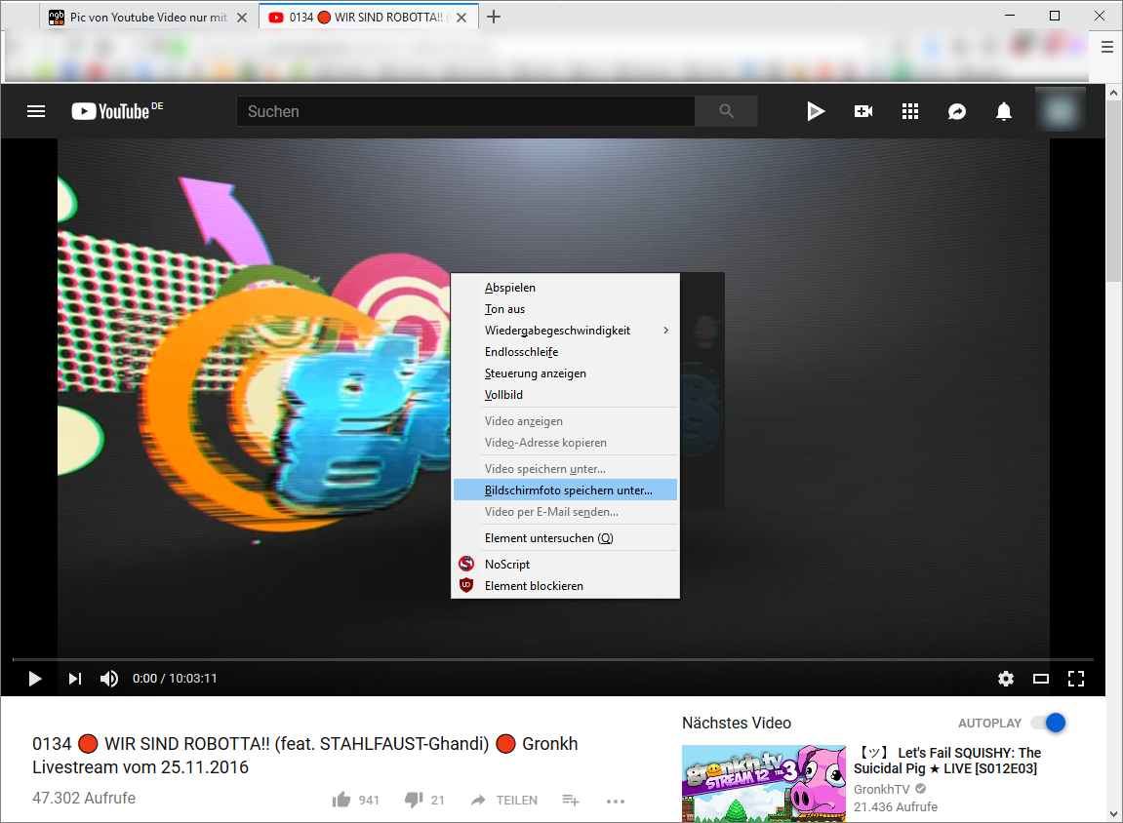This screenshot has width=1123, height=823.
Task: Open the video upload camera icon
Action: (863, 111)
